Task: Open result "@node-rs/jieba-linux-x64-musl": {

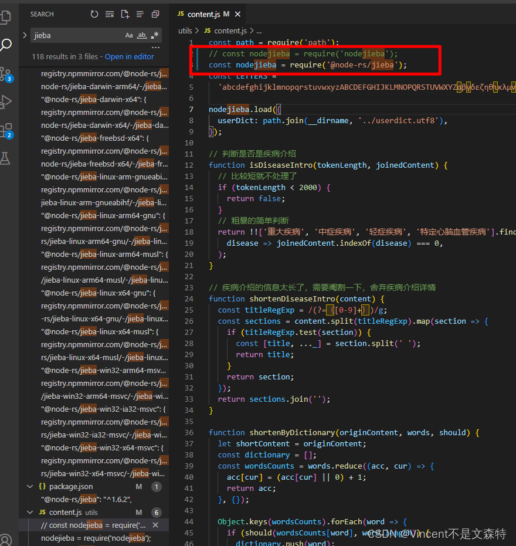Action: click(x=100, y=331)
